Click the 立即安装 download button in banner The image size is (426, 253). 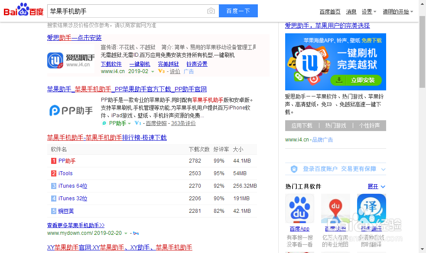tap(356, 80)
